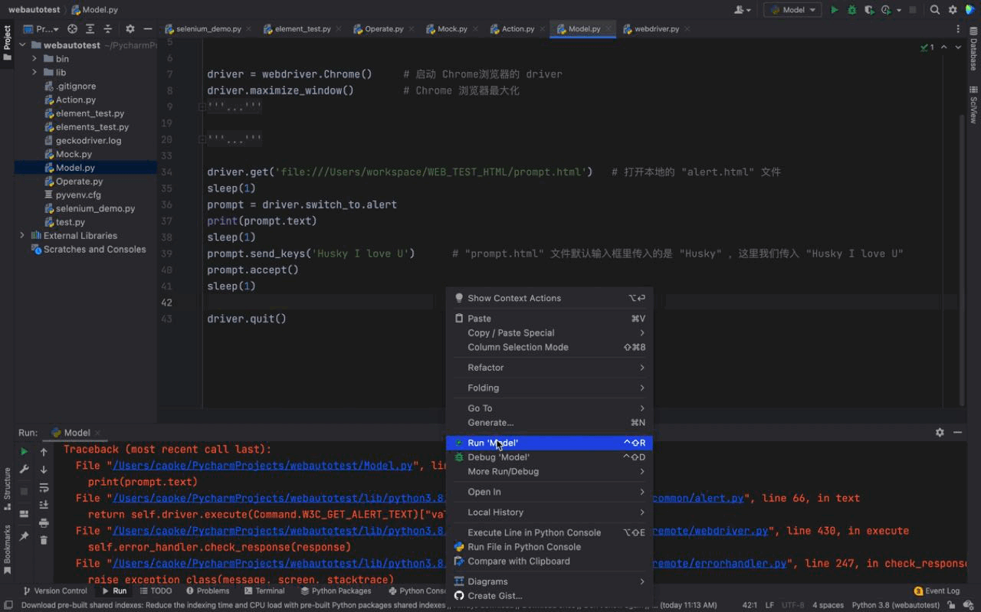Open Run panel settings gear
981x612 pixels.
pyautogui.click(x=940, y=432)
